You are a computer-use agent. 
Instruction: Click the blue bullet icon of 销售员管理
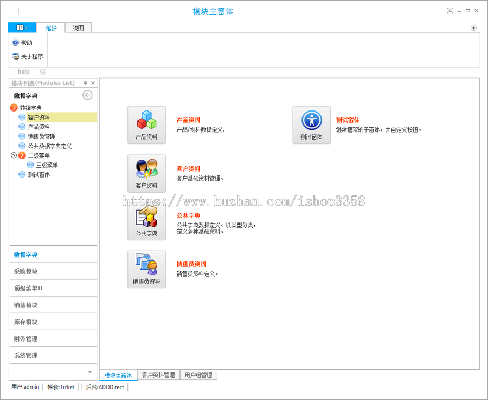[x=22, y=136]
